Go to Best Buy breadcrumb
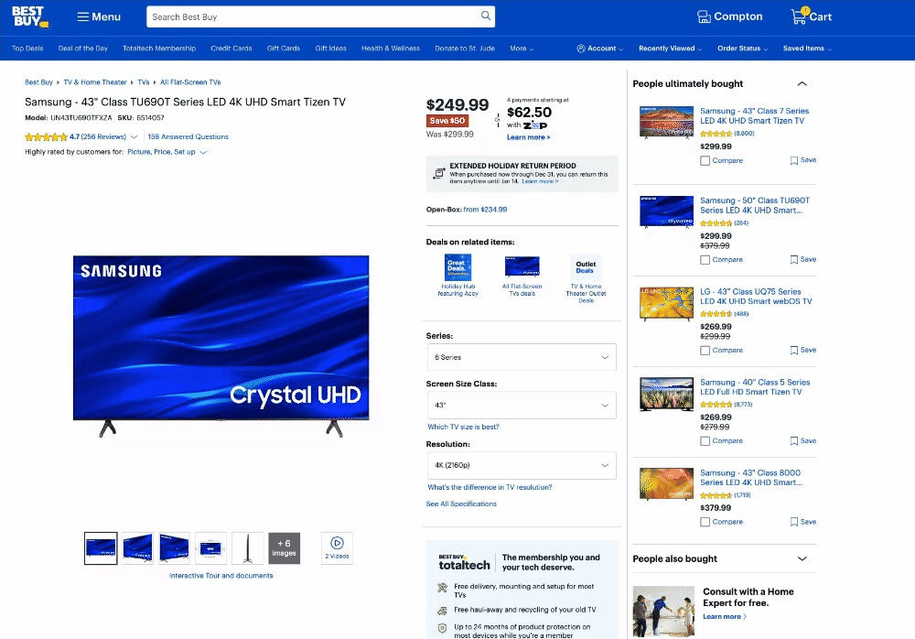Screen dimensions: 915x639 [x=38, y=82]
